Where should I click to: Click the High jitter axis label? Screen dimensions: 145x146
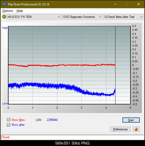pyautogui.click(x=5, y=28)
